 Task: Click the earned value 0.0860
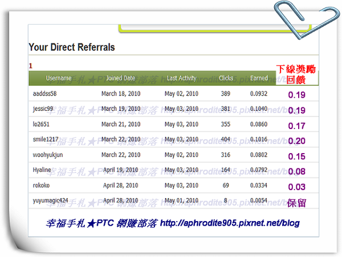(x=259, y=124)
